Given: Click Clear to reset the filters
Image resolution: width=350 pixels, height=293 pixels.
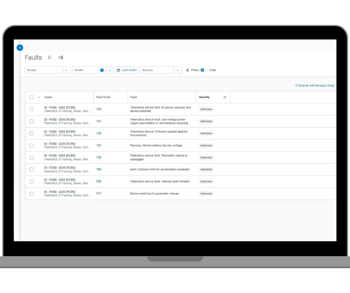Looking at the screenshot, I should tap(213, 70).
